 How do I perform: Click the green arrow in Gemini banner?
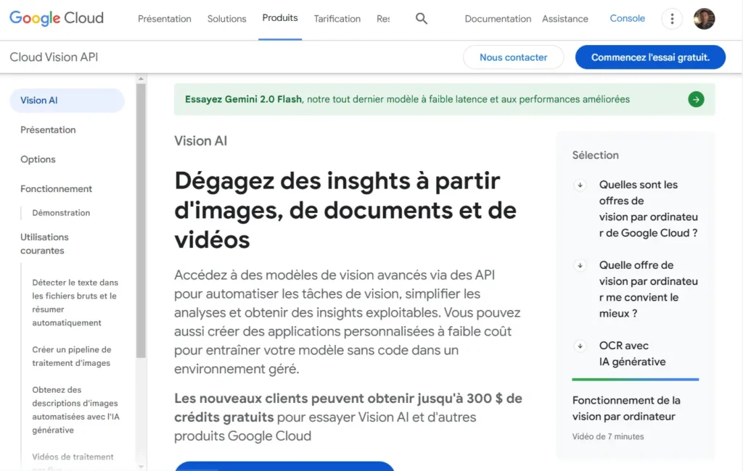(696, 99)
